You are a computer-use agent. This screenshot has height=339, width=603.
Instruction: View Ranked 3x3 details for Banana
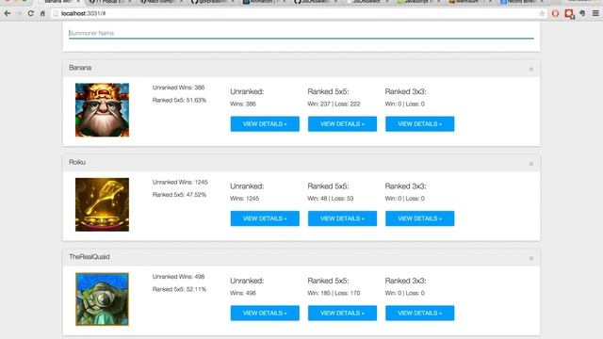point(420,123)
